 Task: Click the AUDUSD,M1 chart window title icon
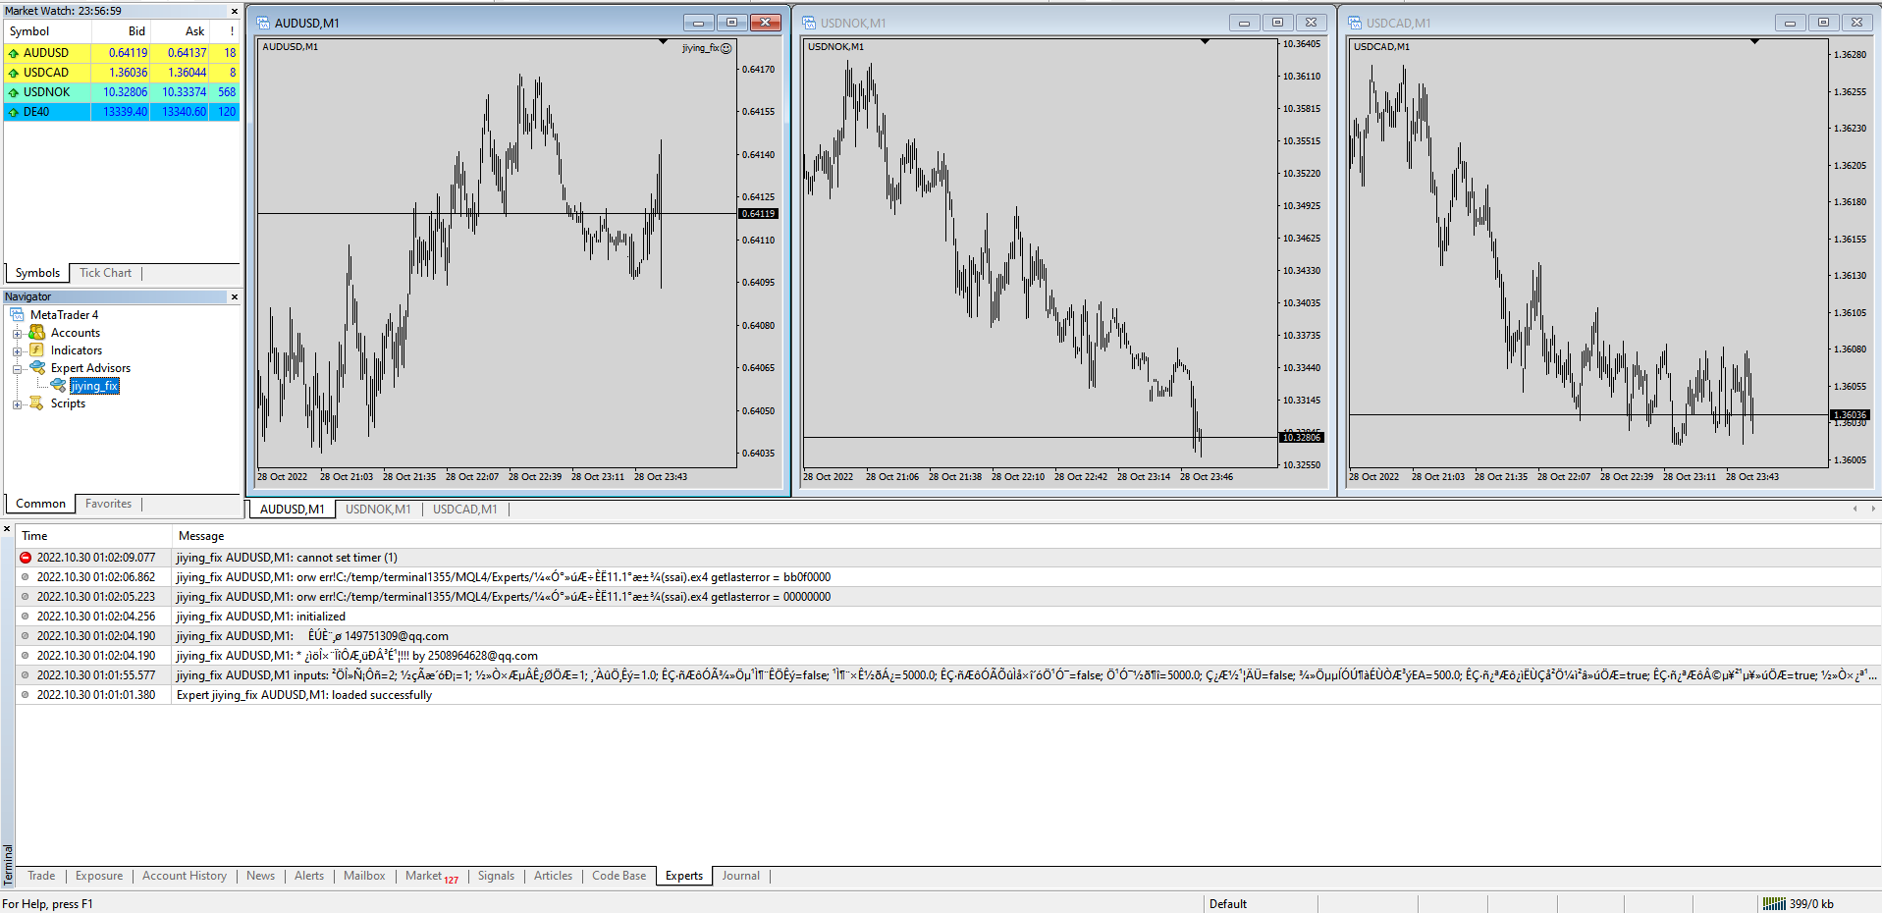click(x=263, y=23)
